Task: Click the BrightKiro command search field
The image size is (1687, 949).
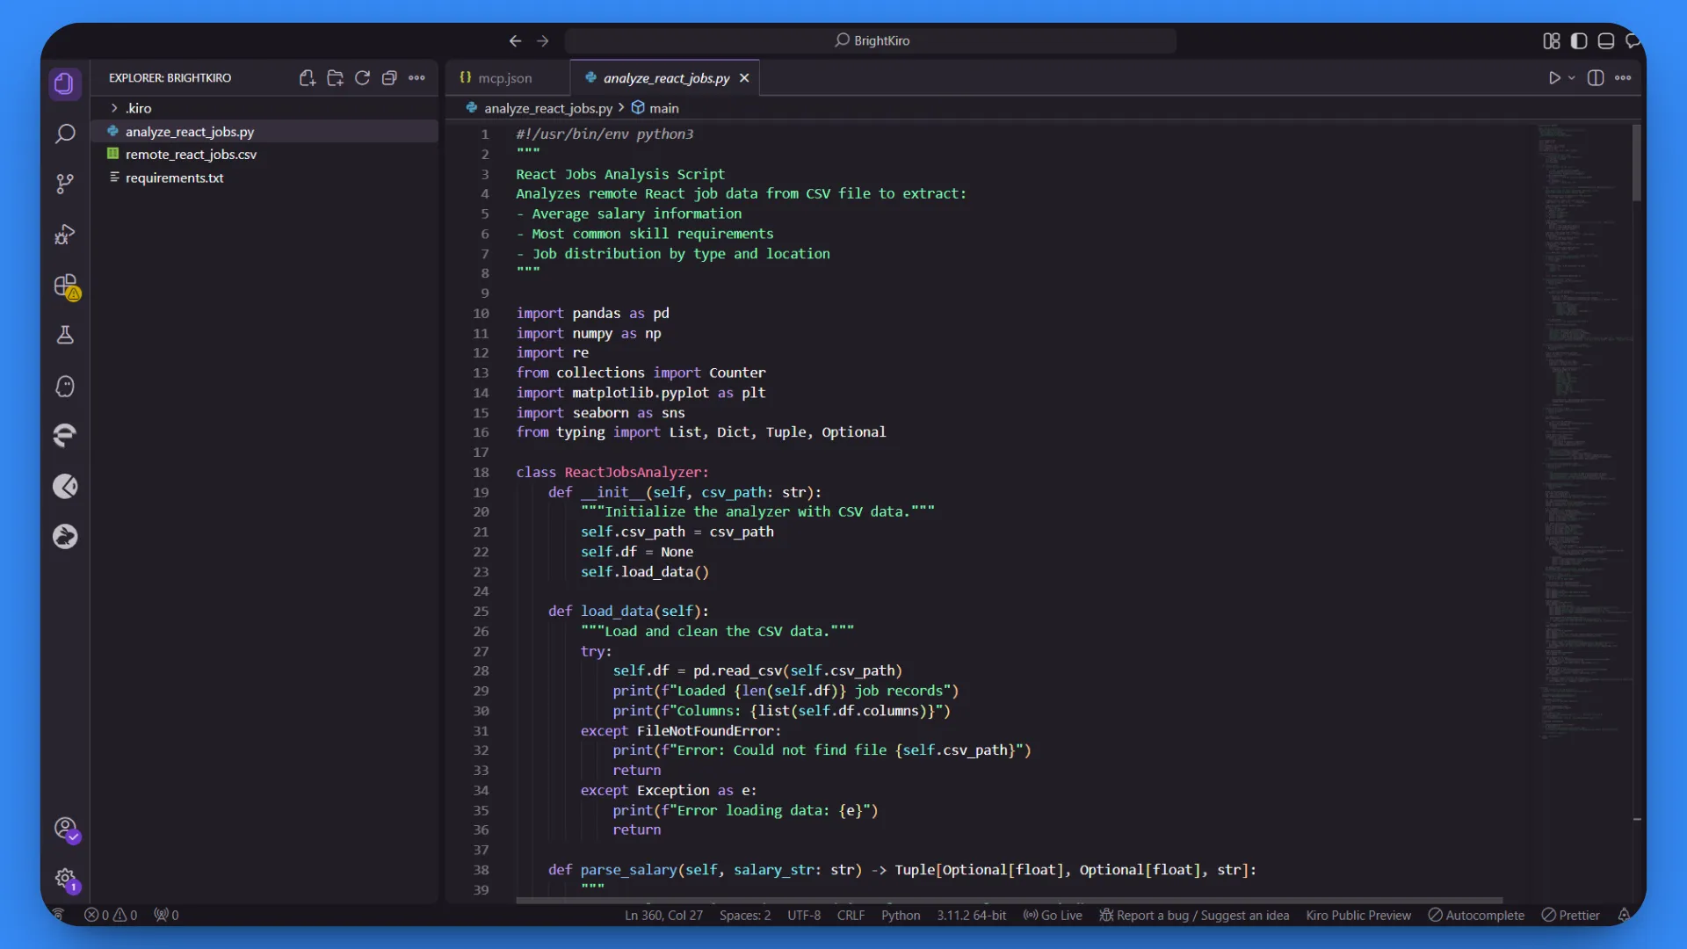Action: click(871, 40)
